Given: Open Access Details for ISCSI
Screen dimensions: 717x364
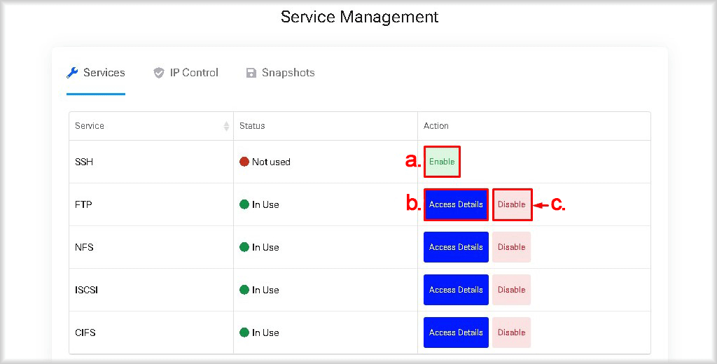Looking at the screenshot, I should point(456,290).
